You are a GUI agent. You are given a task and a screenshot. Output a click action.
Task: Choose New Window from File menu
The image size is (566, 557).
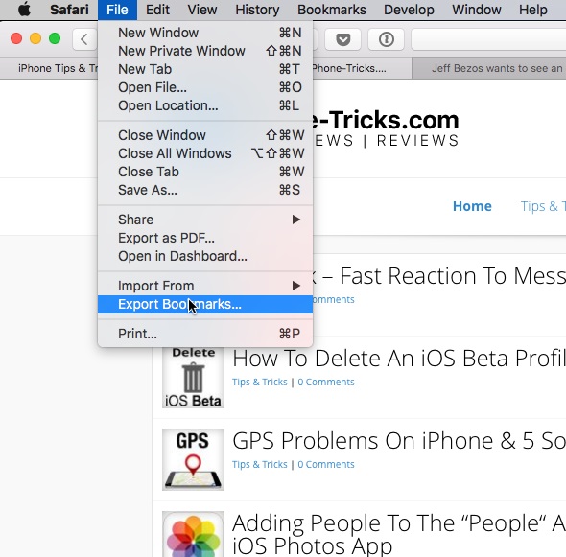coord(205,33)
